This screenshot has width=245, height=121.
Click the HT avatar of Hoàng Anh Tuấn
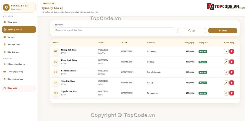click(x=56, y=51)
